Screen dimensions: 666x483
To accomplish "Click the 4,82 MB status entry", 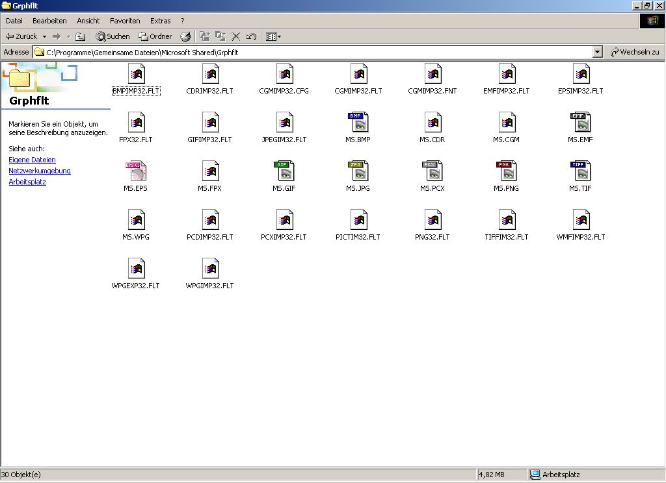I will (x=492, y=475).
